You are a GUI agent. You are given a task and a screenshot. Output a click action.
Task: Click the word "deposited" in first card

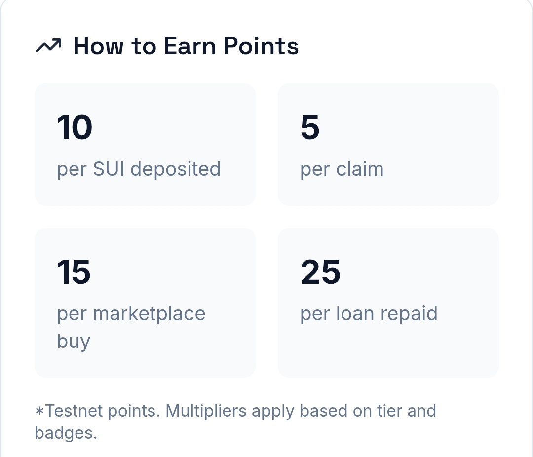coord(176,169)
